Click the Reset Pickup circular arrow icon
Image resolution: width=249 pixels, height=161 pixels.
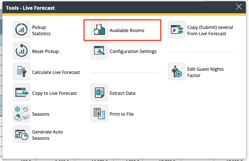point(22,51)
